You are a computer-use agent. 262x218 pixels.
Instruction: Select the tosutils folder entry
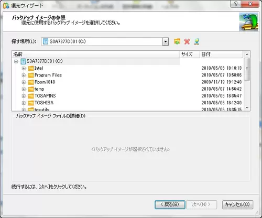click(42, 110)
